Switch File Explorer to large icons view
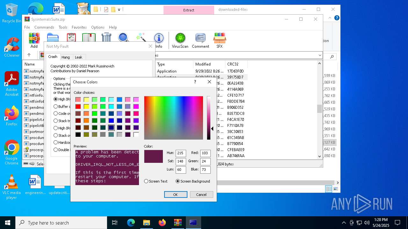 [335, 189]
